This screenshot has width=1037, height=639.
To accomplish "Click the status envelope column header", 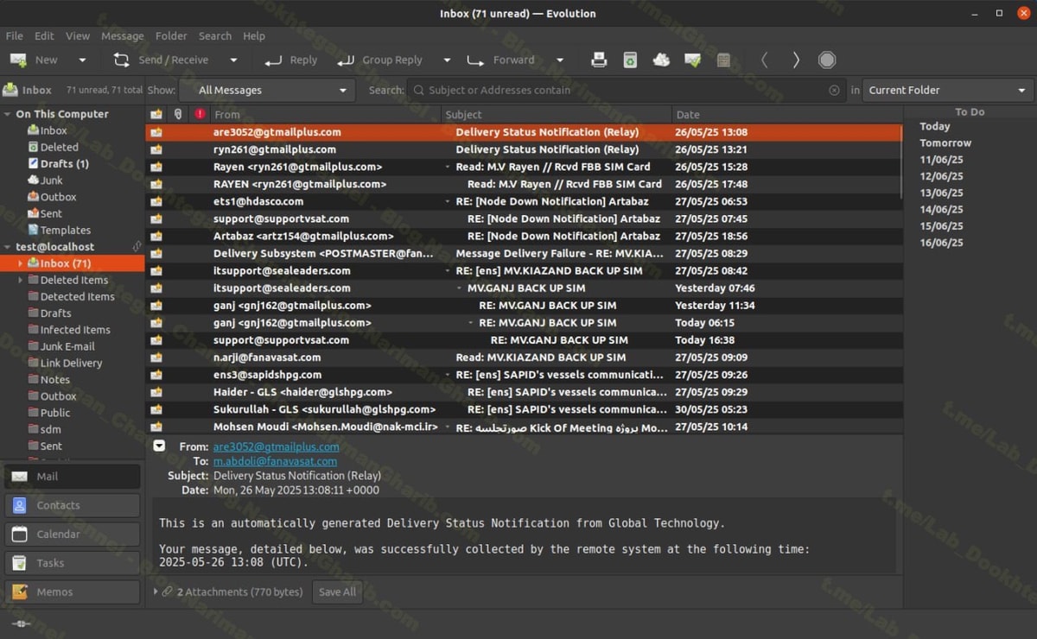I will pos(156,114).
